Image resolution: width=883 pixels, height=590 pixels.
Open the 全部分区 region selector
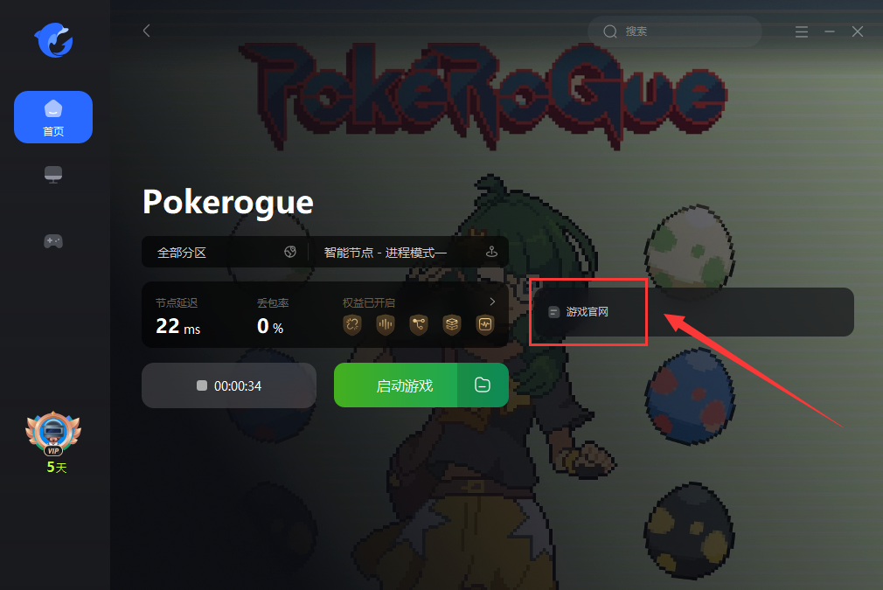pos(226,253)
